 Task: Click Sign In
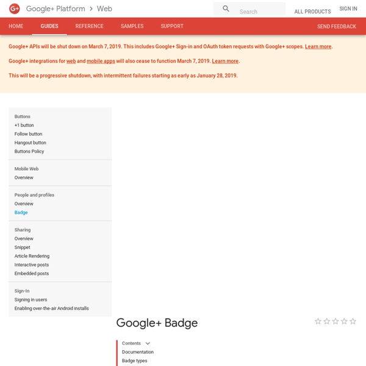point(348,9)
